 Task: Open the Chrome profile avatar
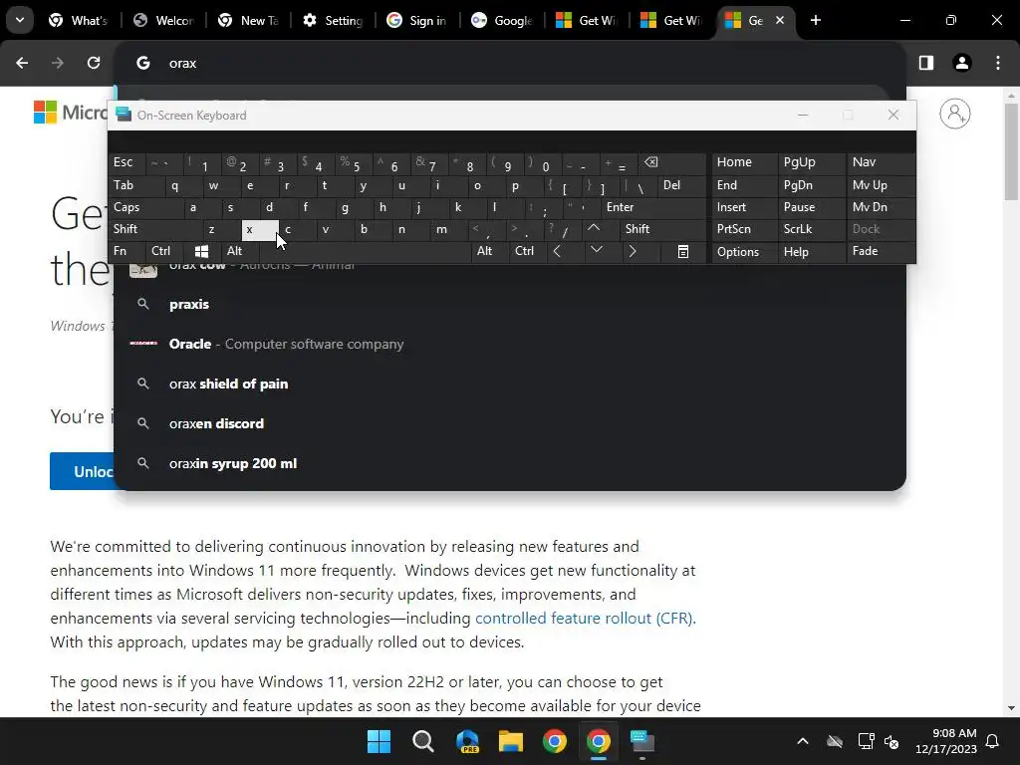tap(962, 63)
